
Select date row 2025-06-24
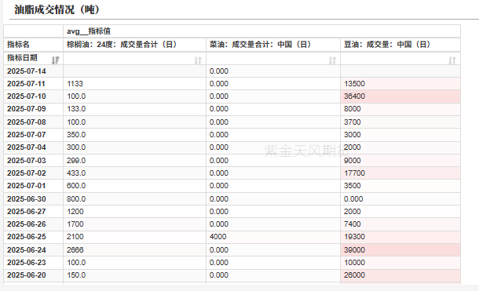[27, 249]
